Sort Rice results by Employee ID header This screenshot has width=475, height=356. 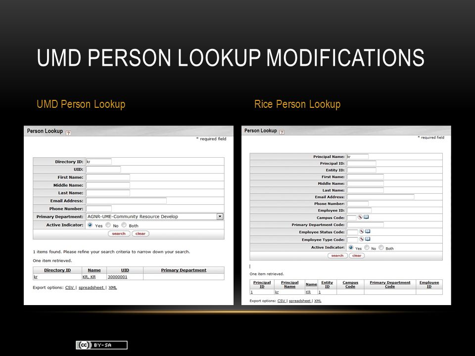429,284
